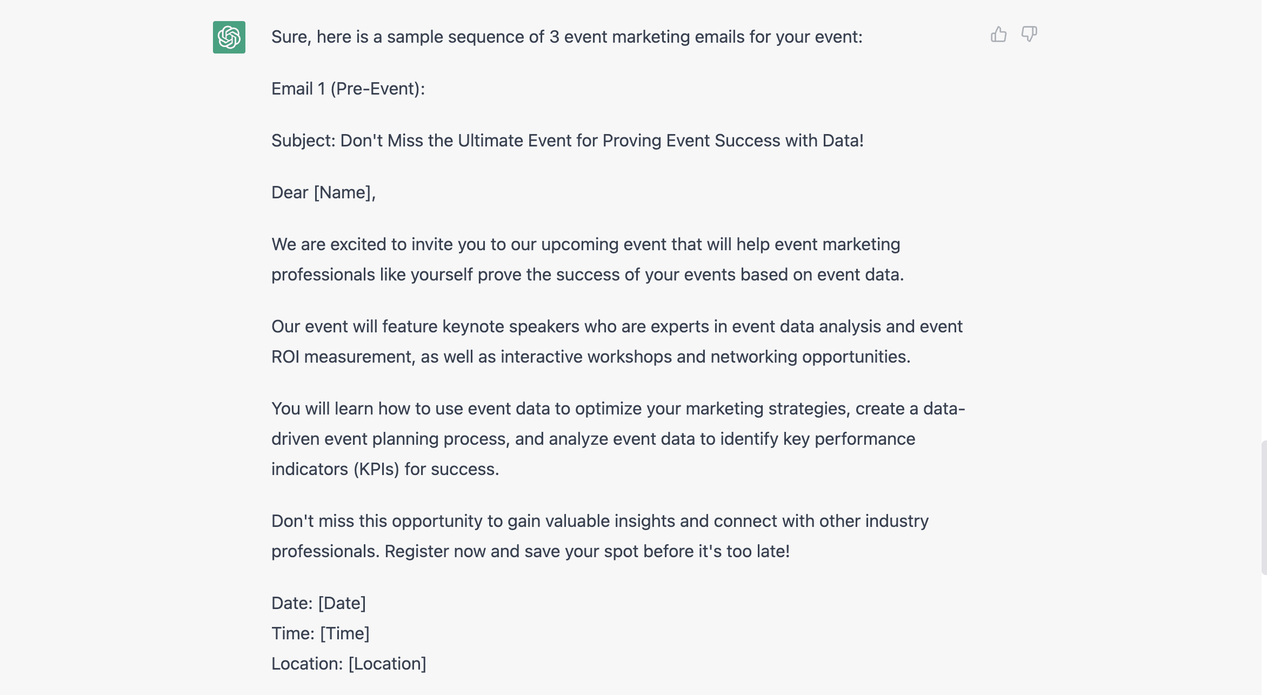1267x695 pixels.
Task: Click the "Sure, here is a sample sequence" intro line
Action: click(566, 37)
